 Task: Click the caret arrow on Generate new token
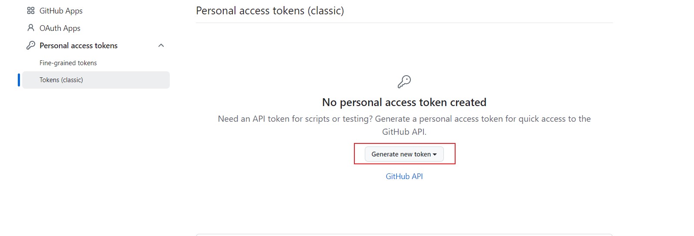pyautogui.click(x=435, y=155)
